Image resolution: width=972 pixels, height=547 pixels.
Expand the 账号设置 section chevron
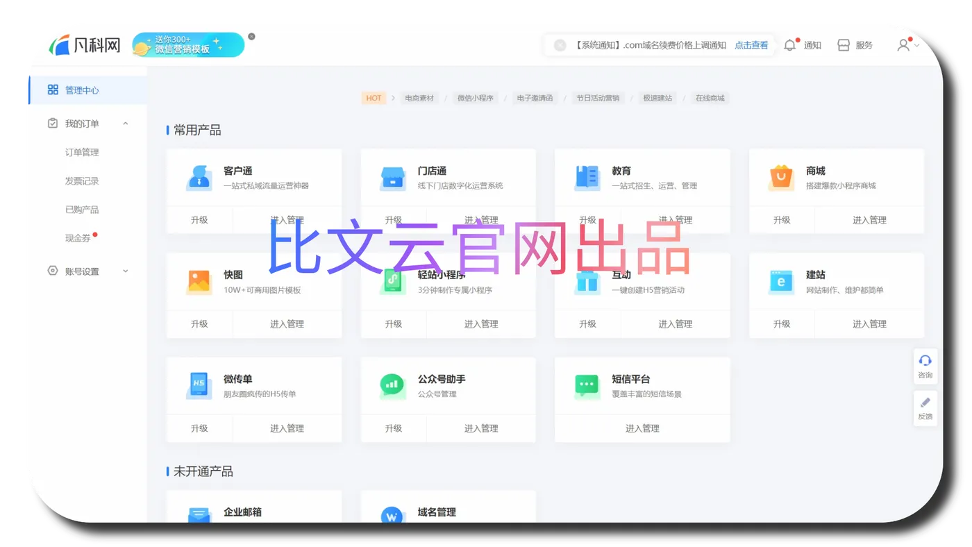126,271
